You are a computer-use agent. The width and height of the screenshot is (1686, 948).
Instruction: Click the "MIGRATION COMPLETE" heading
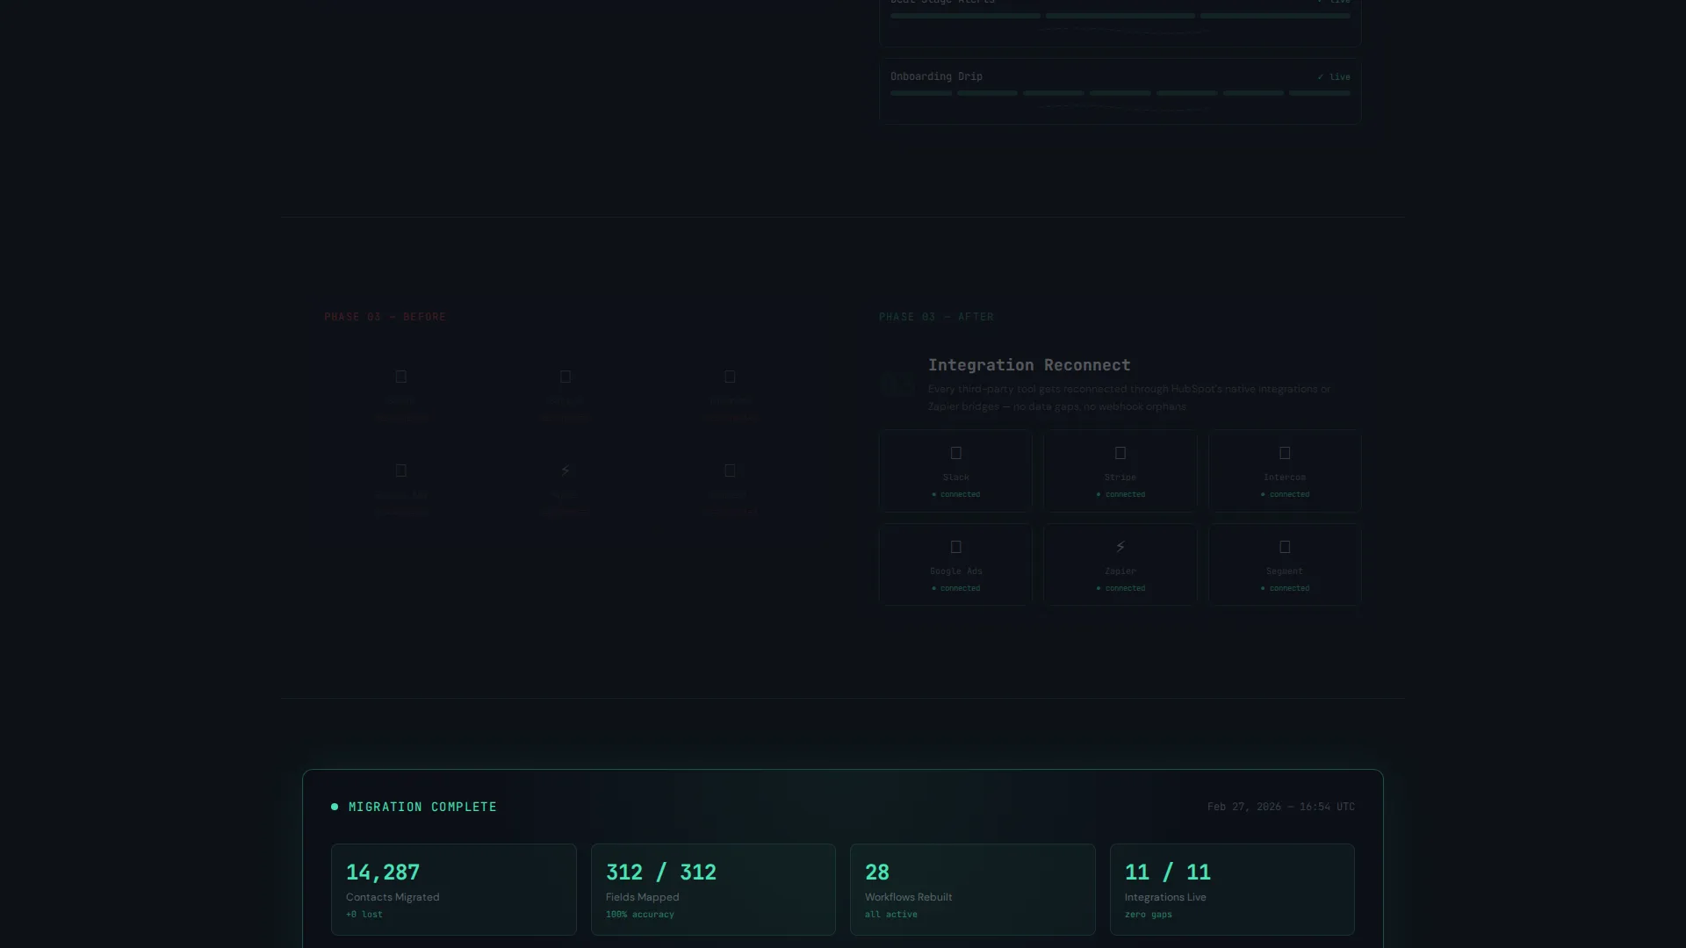[422, 807]
